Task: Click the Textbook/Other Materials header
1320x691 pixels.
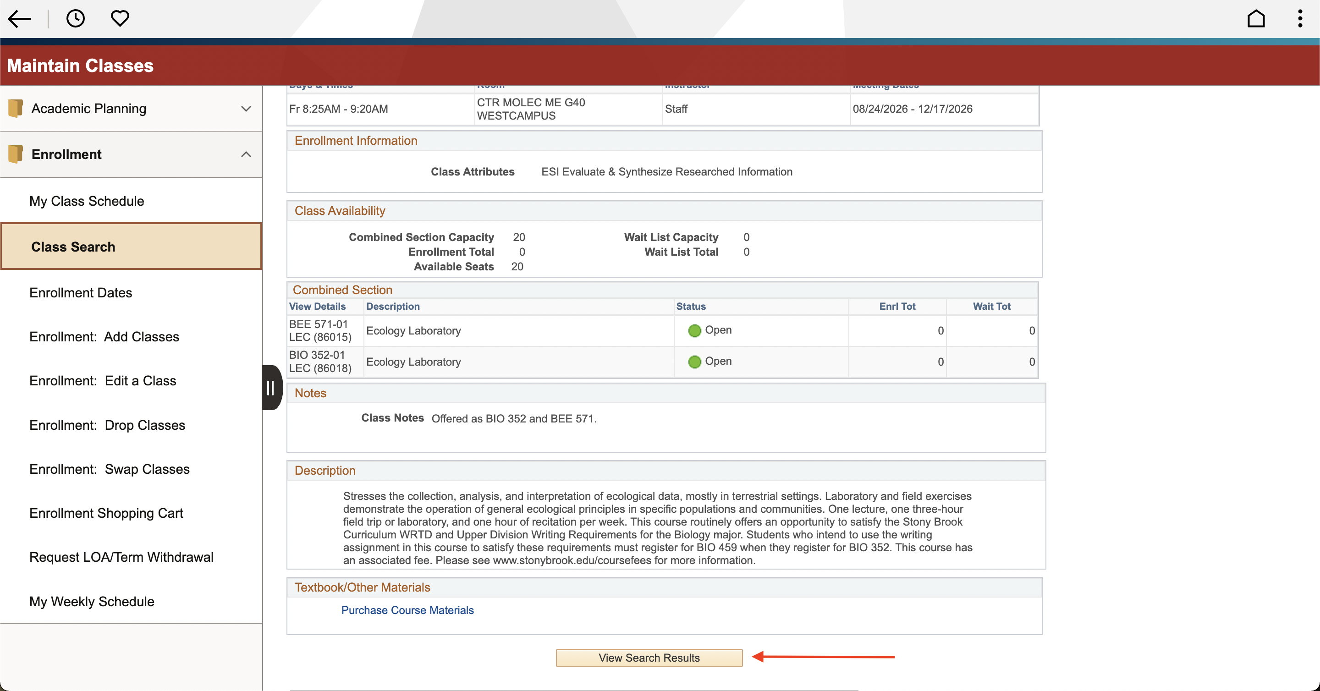Action: coord(362,587)
